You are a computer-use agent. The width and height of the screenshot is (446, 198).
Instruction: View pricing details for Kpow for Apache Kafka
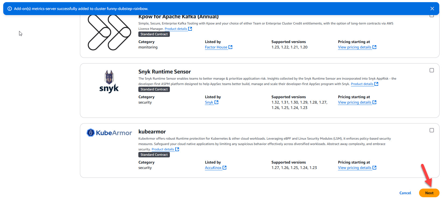[x=355, y=47]
